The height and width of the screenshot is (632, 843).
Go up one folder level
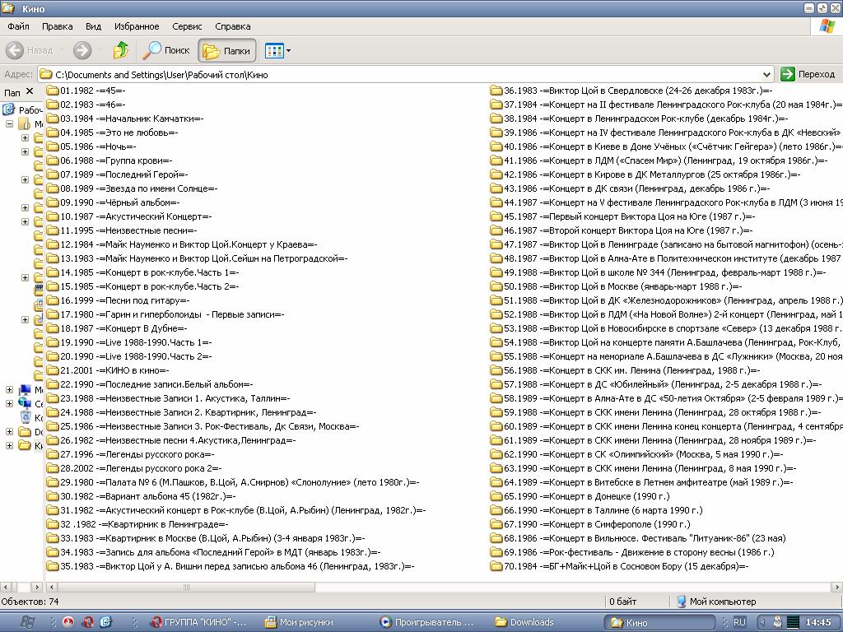click(x=121, y=51)
